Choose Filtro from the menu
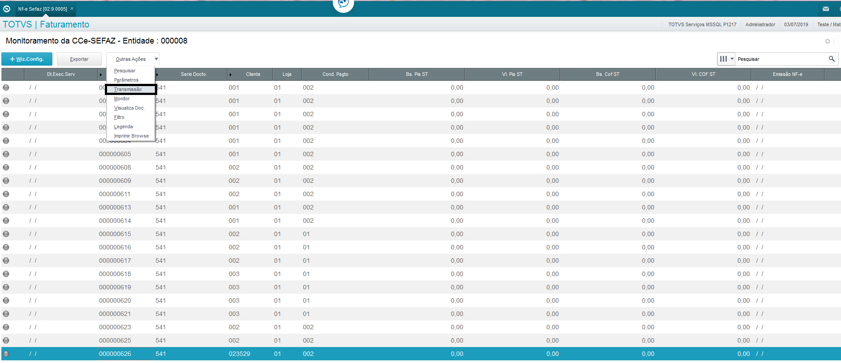Viewport: 841px width, 363px height. coord(119,117)
